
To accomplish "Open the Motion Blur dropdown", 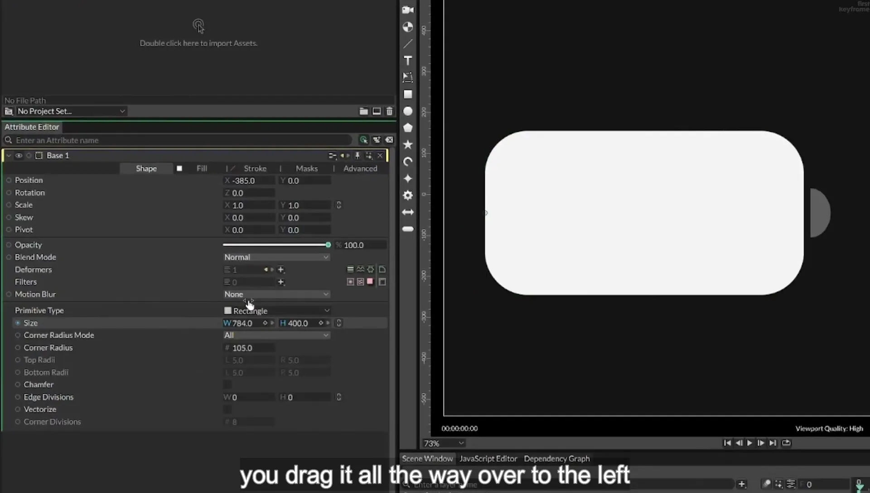I will click(x=276, y=294).
